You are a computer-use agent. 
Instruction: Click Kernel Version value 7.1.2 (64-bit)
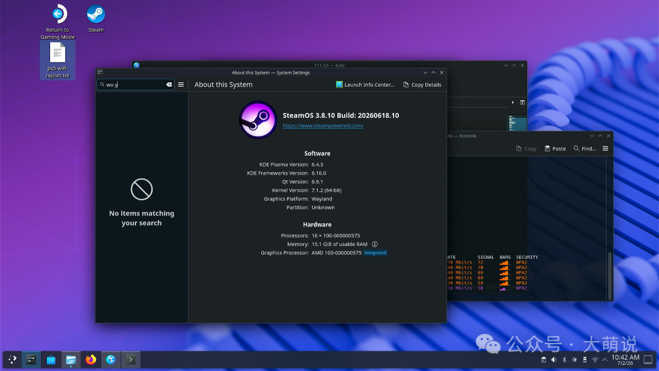(x=326, y=190)
